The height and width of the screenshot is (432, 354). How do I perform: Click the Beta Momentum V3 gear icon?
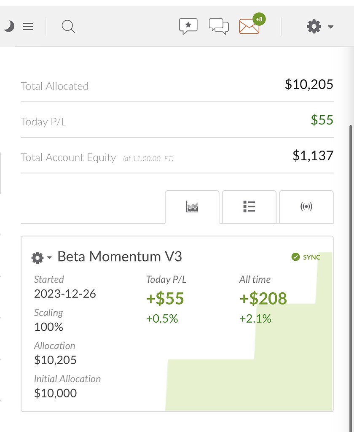point(38,257)
